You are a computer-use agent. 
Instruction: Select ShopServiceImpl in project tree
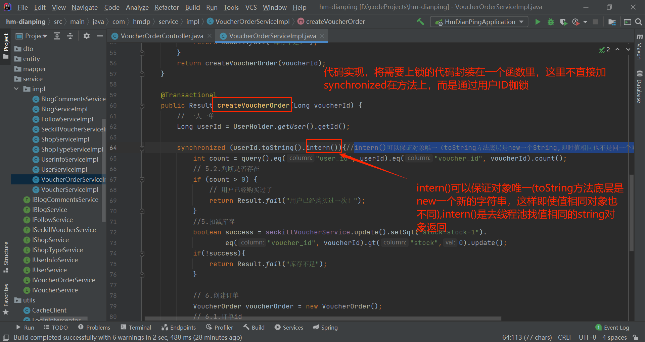(65, 139)
